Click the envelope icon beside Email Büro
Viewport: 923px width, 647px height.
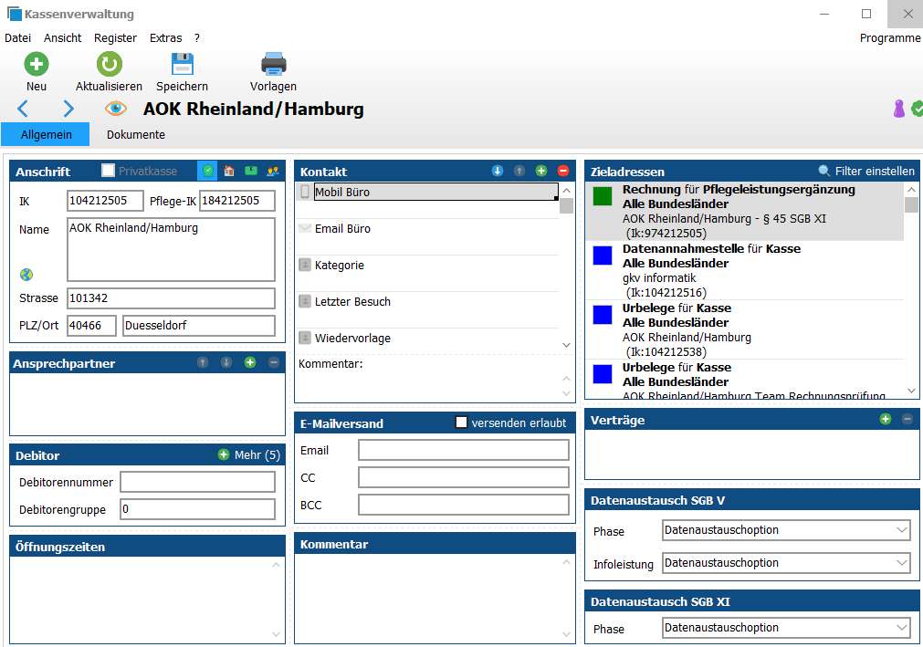click(x=305, y=228)
